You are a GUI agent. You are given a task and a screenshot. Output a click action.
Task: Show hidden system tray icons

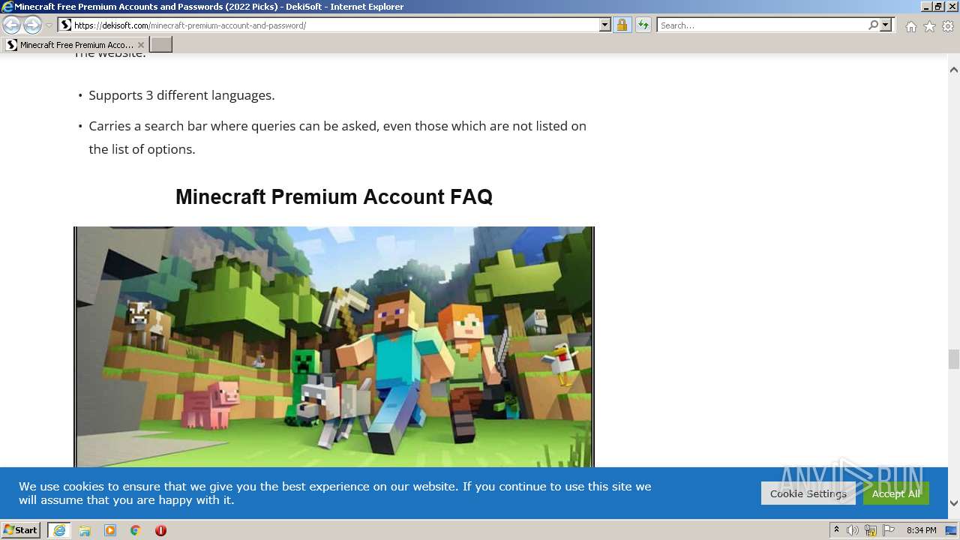click(836, 530)
